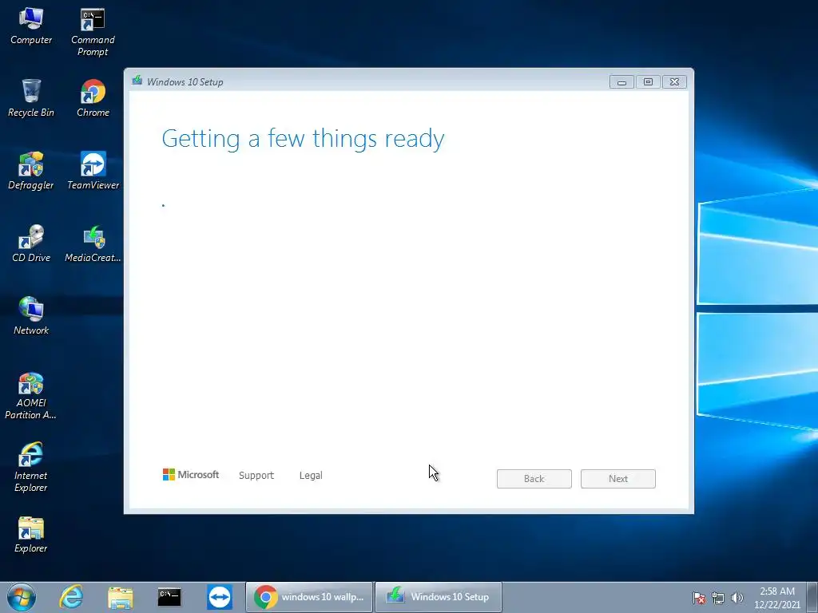Click the Show desktop strip

(x=812, y=597)
